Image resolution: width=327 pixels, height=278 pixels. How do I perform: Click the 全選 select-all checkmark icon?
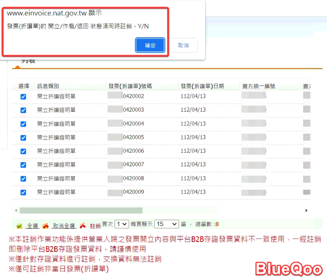[x=19, y=226]
